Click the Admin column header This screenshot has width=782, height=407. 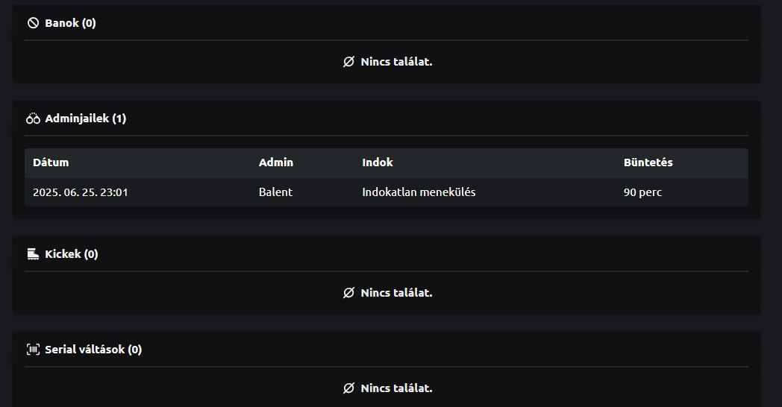click(x=276, y=163)
